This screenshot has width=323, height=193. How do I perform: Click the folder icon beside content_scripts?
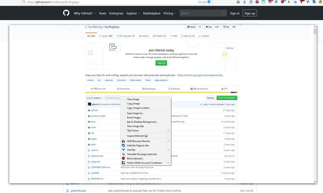click(x=89, y=116)
